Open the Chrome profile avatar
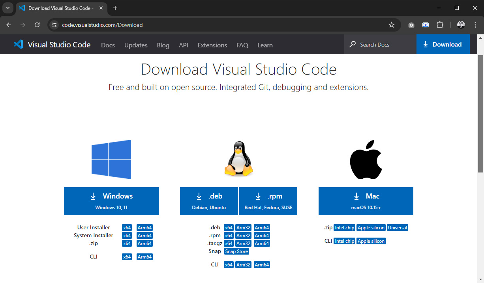This screenshot has width=484, height=283. 461,25
